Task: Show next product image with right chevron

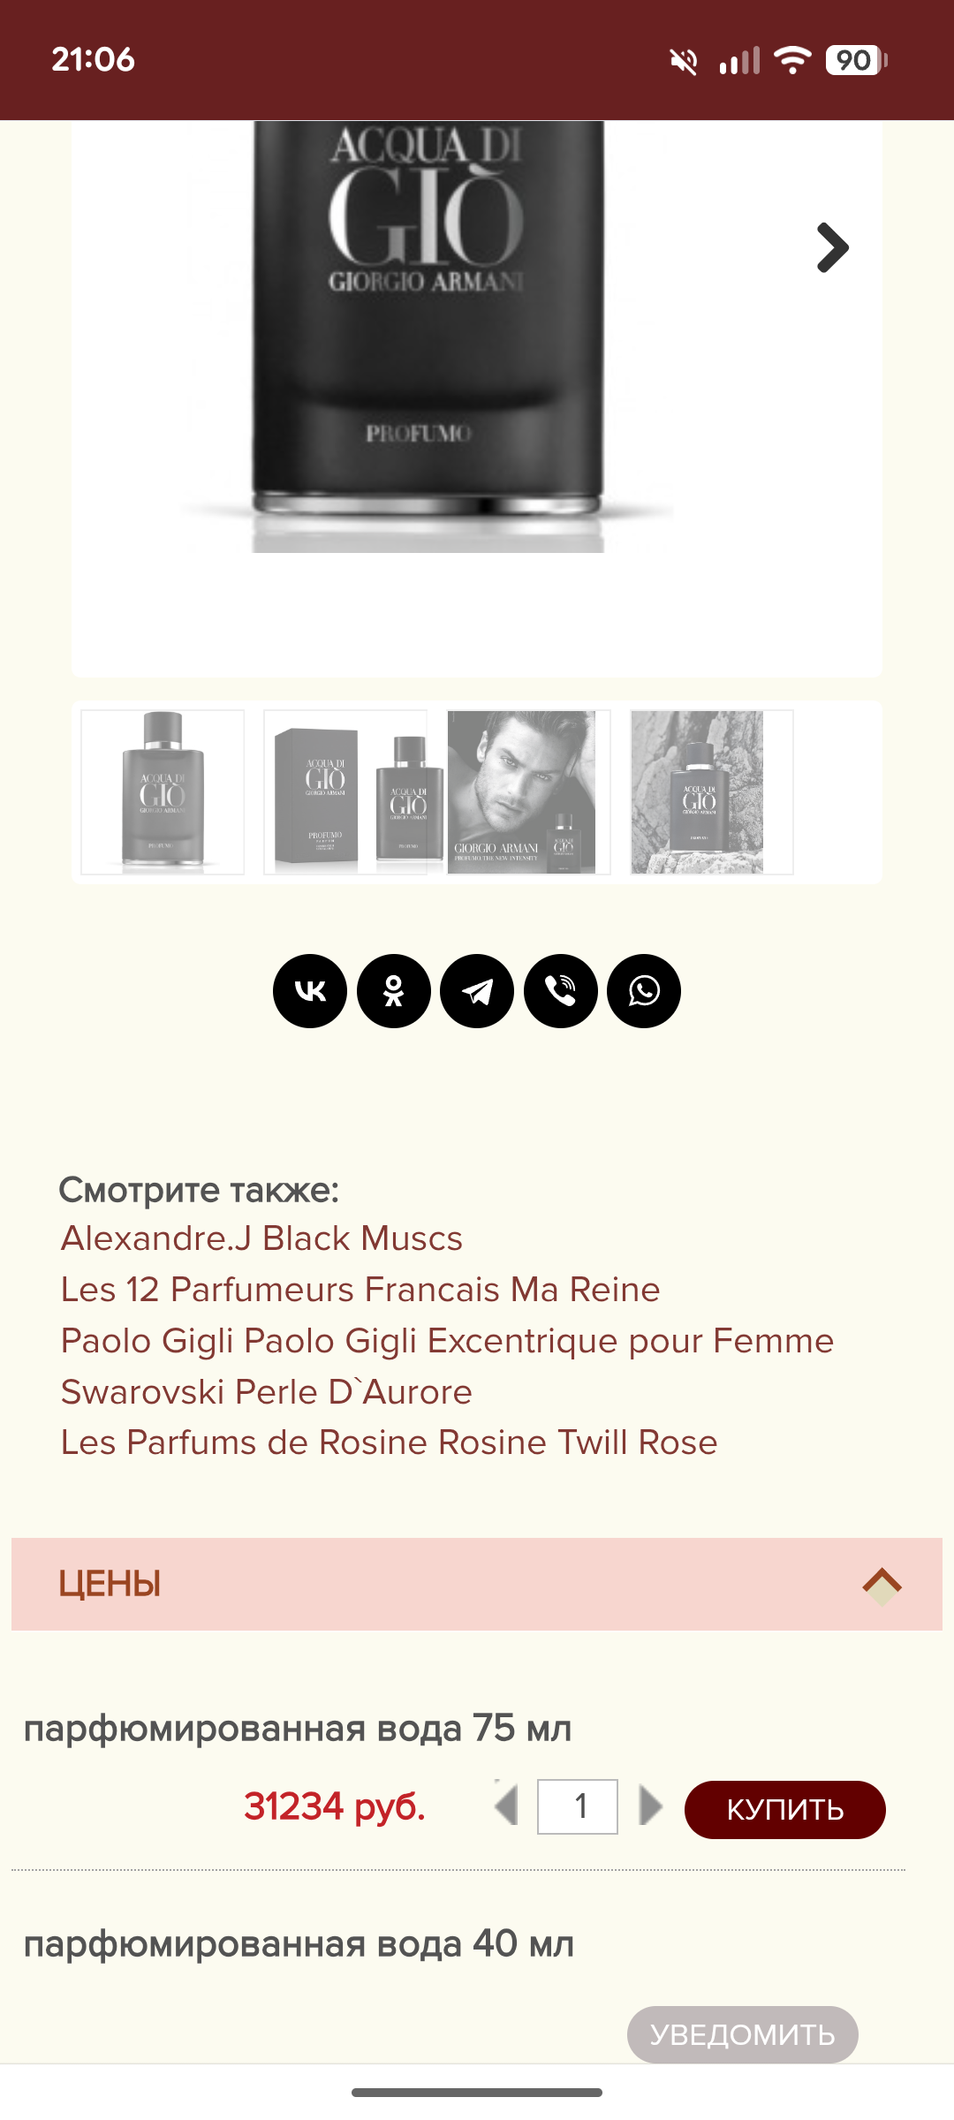Action: 832,247
